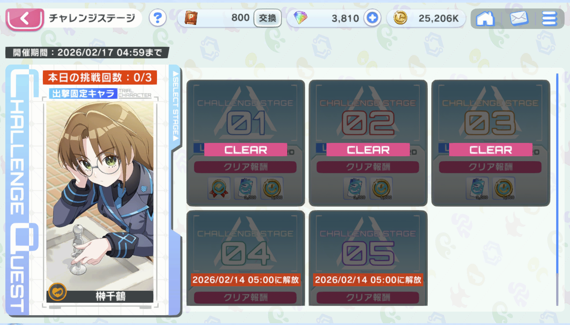Click the ticket reward icon in Stage 03

(477, 188)
